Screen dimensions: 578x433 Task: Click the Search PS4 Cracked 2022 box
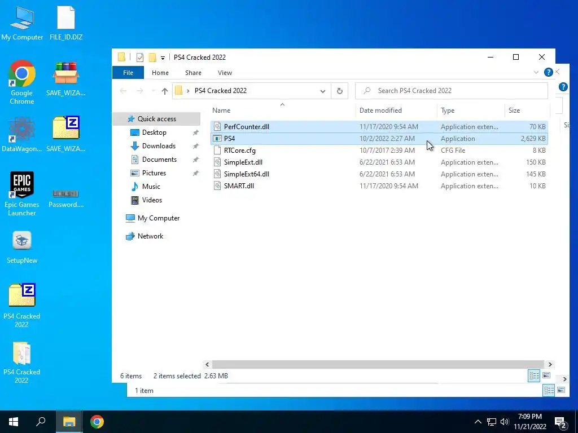pyautogui.click(x=451, y=91)
